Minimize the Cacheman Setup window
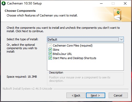 101,3
